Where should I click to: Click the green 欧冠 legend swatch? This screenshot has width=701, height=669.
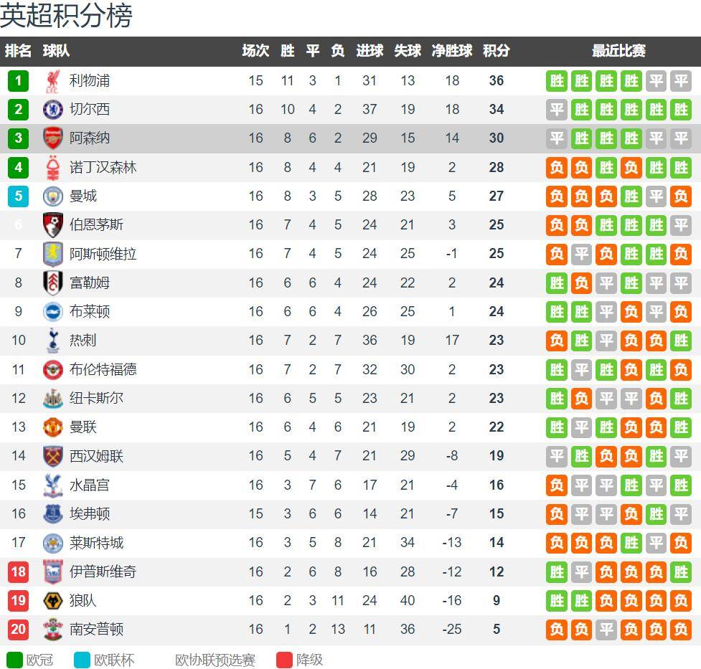click(x=14, y=660)
